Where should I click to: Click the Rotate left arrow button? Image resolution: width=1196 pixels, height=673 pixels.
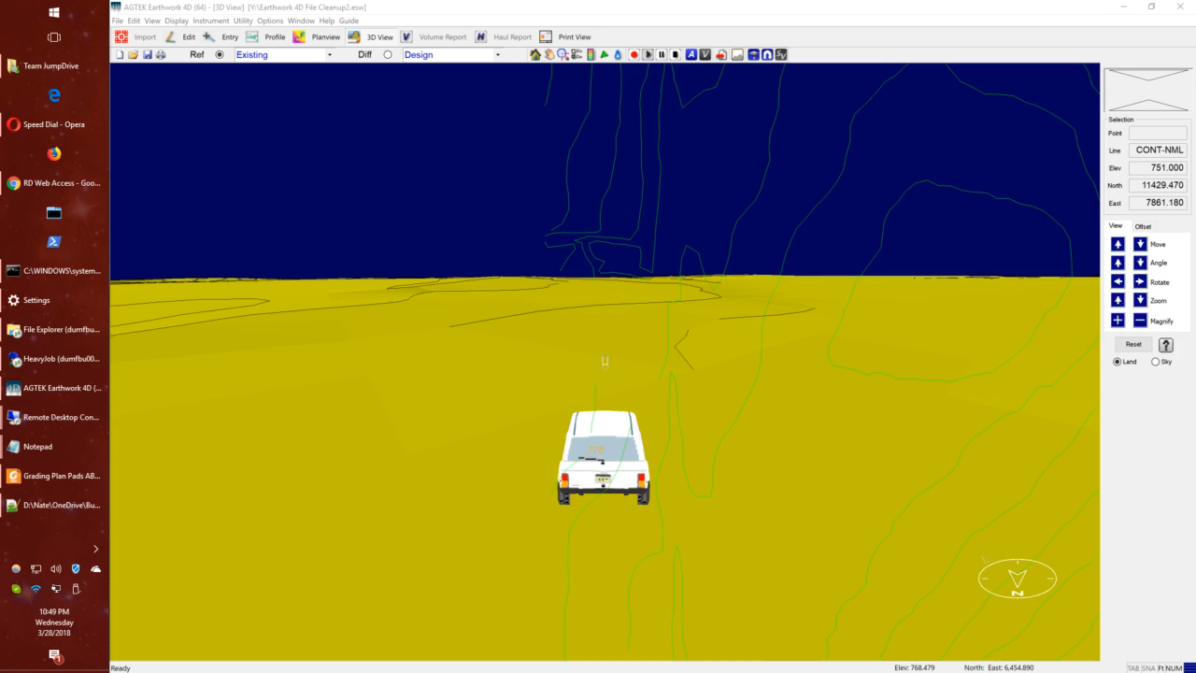click(1118, 281)
